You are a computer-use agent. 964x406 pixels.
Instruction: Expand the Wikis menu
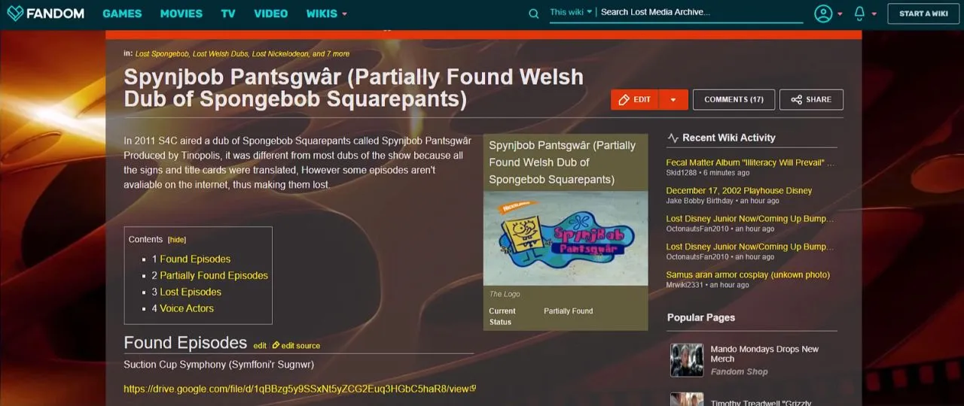pyautogui.click(x=326, y=14)
